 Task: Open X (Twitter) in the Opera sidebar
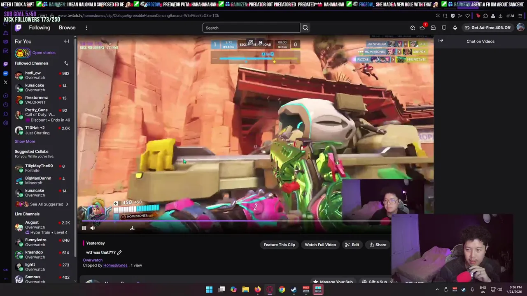point(5,82)
